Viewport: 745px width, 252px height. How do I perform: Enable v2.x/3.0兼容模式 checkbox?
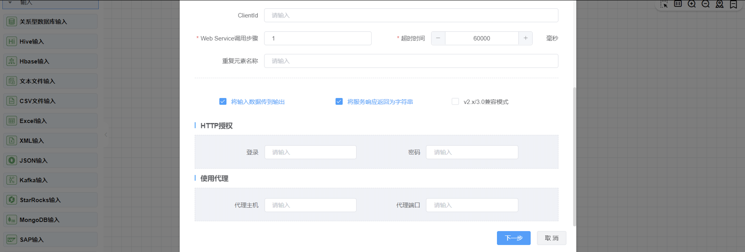[x=455, y=101]
